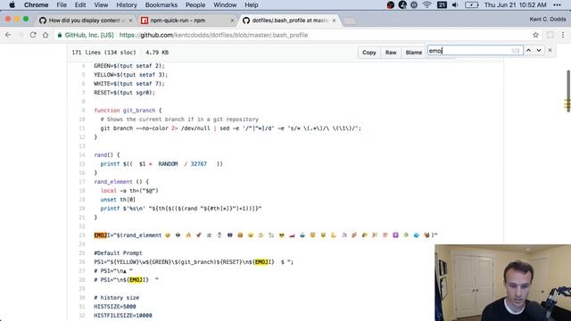Click the '# history size' comment
This screenshot has width=571, height=321.
coord(117,298)
